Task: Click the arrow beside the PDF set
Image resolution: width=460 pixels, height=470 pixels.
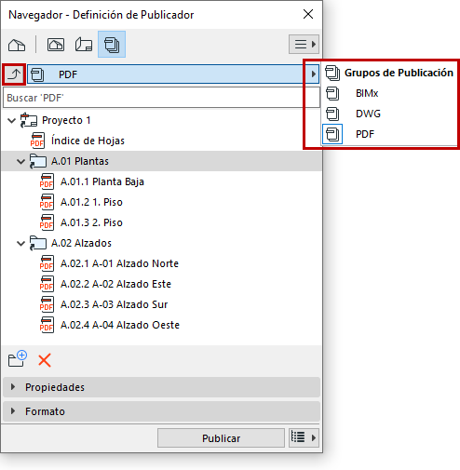Action: coord(314,74)
